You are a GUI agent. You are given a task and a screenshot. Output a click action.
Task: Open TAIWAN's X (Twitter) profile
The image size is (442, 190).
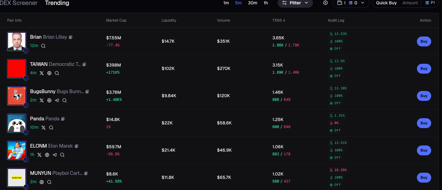[x=42, y=73]
